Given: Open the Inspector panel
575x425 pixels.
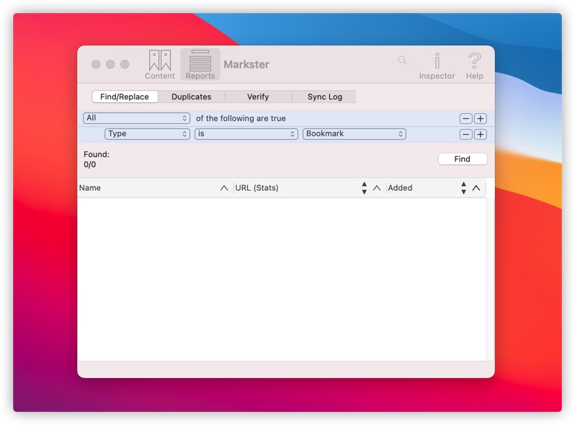Looking at the screenshot, I should (x=437, y=66).
